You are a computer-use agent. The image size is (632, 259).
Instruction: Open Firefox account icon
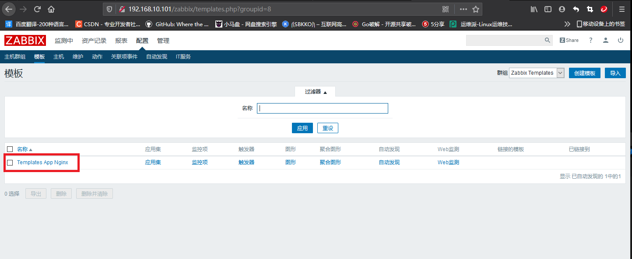tap(562, 9)
